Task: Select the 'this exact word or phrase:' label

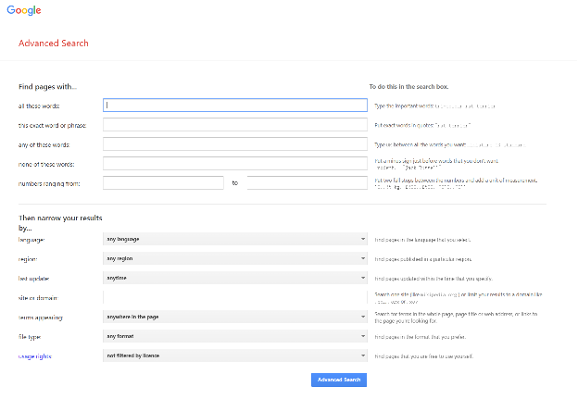Action: coord(53,126)
